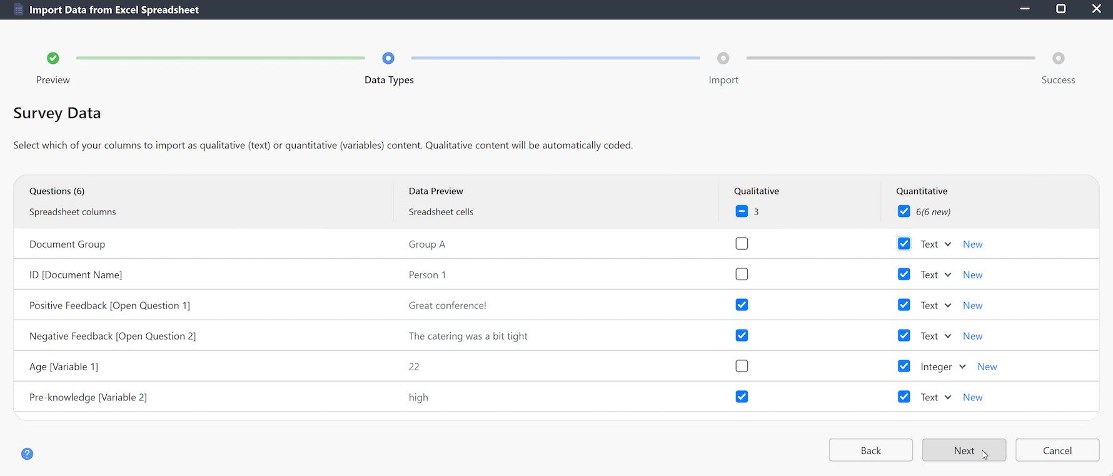The width and height of the screenshot is (1113, 476).
Task: Click the Preview step label
Action: click(x=53, y=80)
